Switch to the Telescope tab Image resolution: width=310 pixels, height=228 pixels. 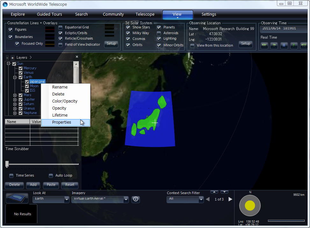(x=145, y=14)
